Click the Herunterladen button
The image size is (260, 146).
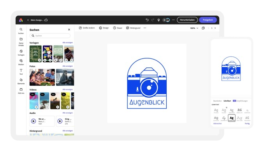(187, 20)
